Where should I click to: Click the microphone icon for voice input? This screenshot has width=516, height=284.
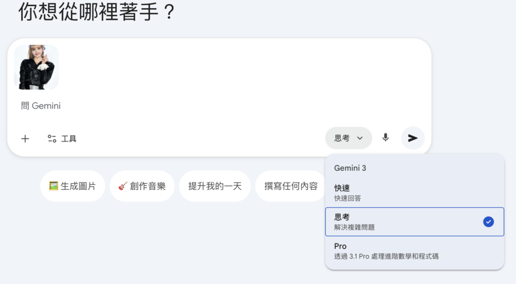(x=385, y=138)
